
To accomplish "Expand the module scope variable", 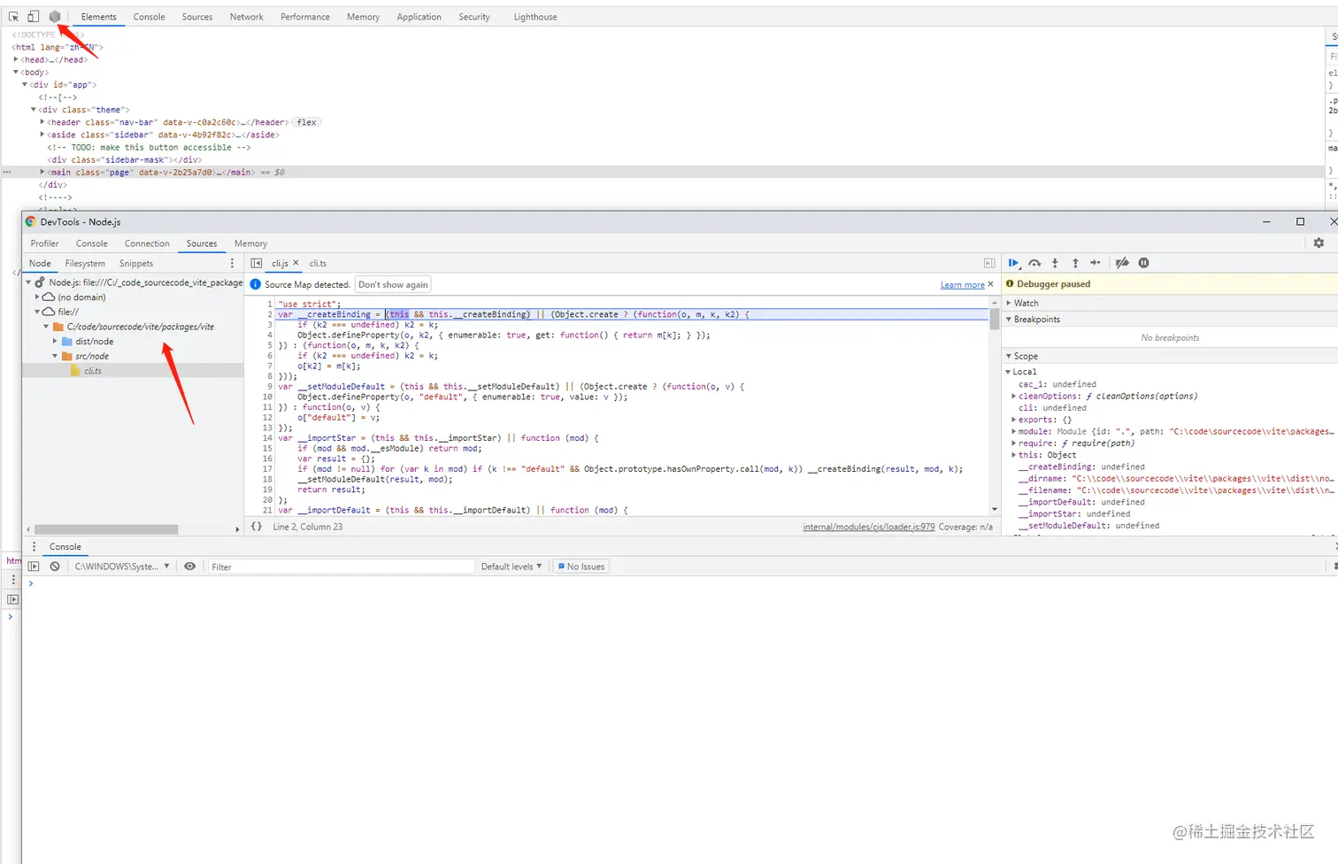I will pos(1013,431).
